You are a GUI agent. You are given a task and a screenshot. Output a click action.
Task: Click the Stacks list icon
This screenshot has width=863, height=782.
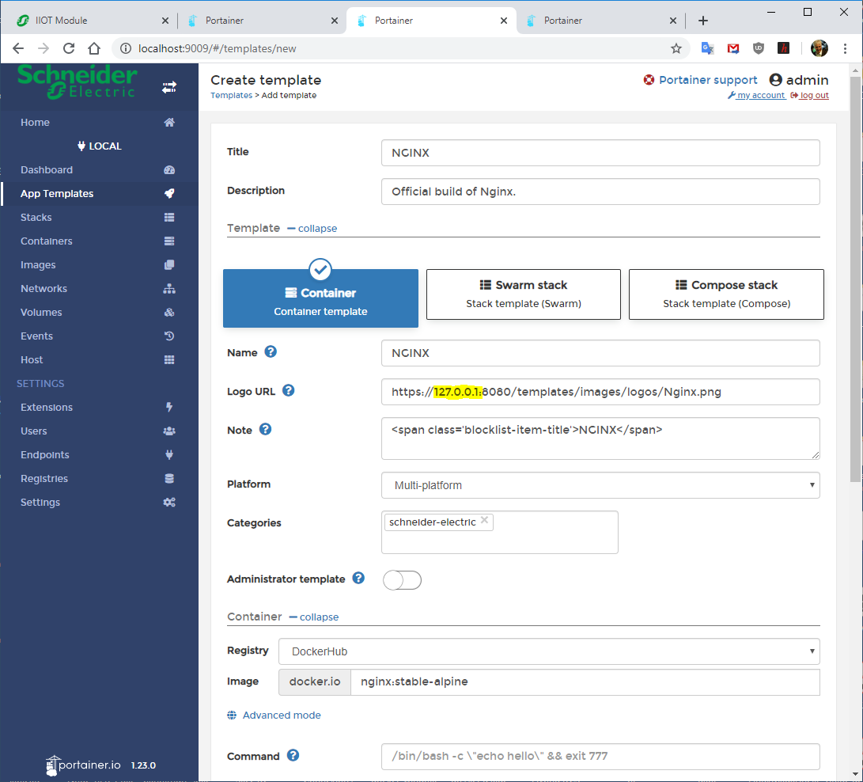pos(169,217)
